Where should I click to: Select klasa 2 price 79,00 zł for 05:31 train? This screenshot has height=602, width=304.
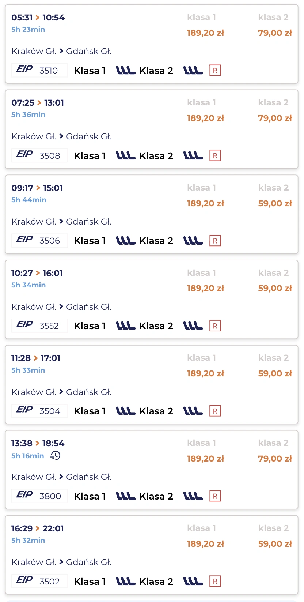(275, 33)
